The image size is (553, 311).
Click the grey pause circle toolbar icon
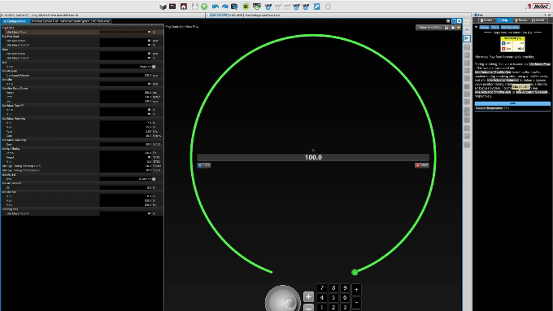328,7
